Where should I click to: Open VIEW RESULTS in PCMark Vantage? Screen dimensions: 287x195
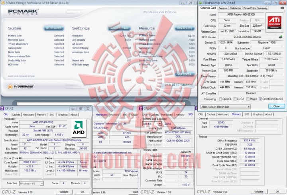(184, 28)
